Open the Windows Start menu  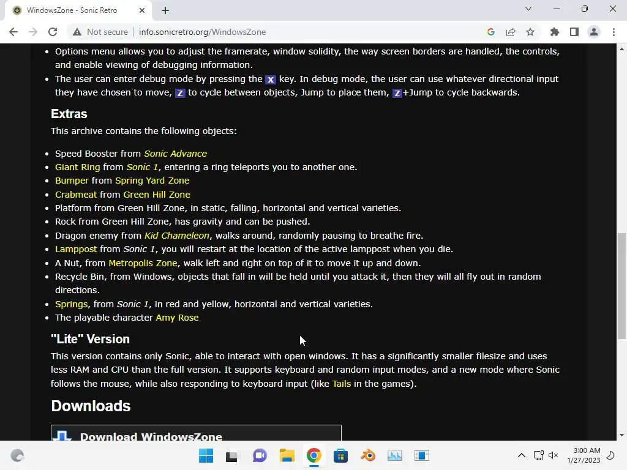tap(206, 455)
